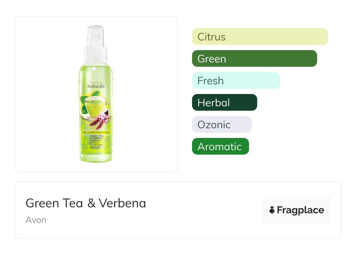Click the Fragplace perfume bottle logo icon
Viewport: 356px width, 253px height.
coord(272,210)
